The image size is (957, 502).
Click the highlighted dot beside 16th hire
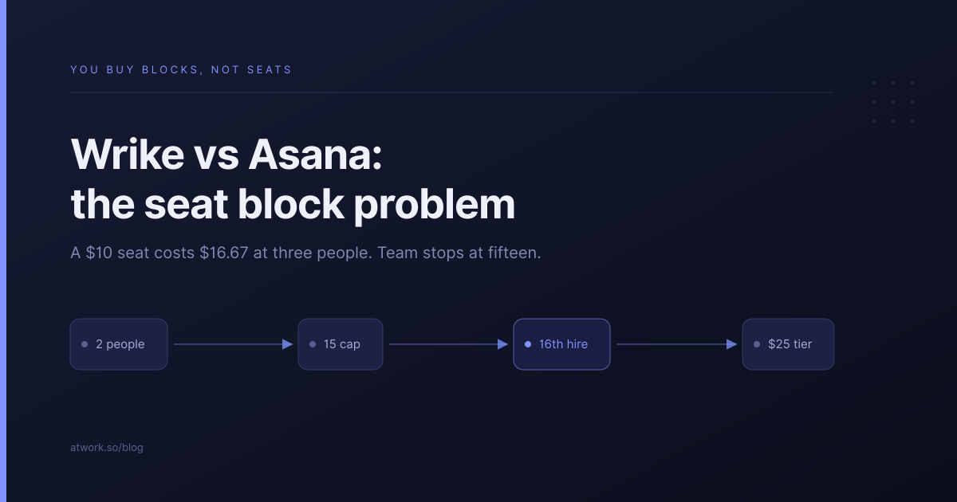click(x=527, y=344)
